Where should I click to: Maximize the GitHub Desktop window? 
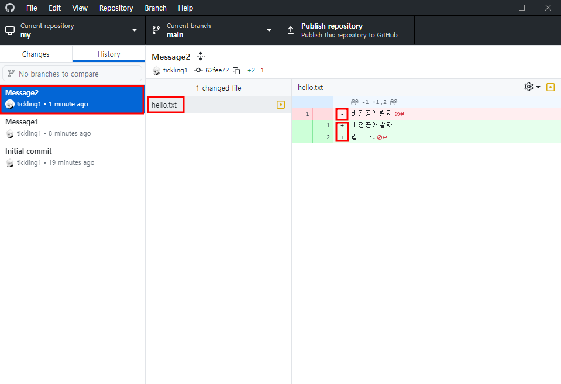(522, 8)
